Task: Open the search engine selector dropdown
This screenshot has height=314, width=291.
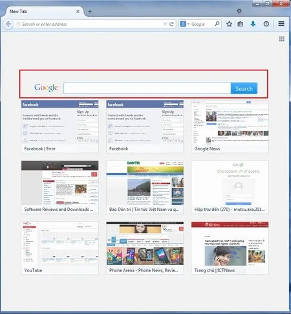Action: [x=184, y=24]
